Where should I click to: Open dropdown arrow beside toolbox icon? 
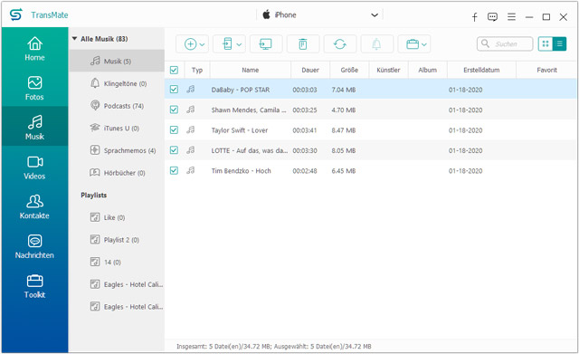[424, 44]
